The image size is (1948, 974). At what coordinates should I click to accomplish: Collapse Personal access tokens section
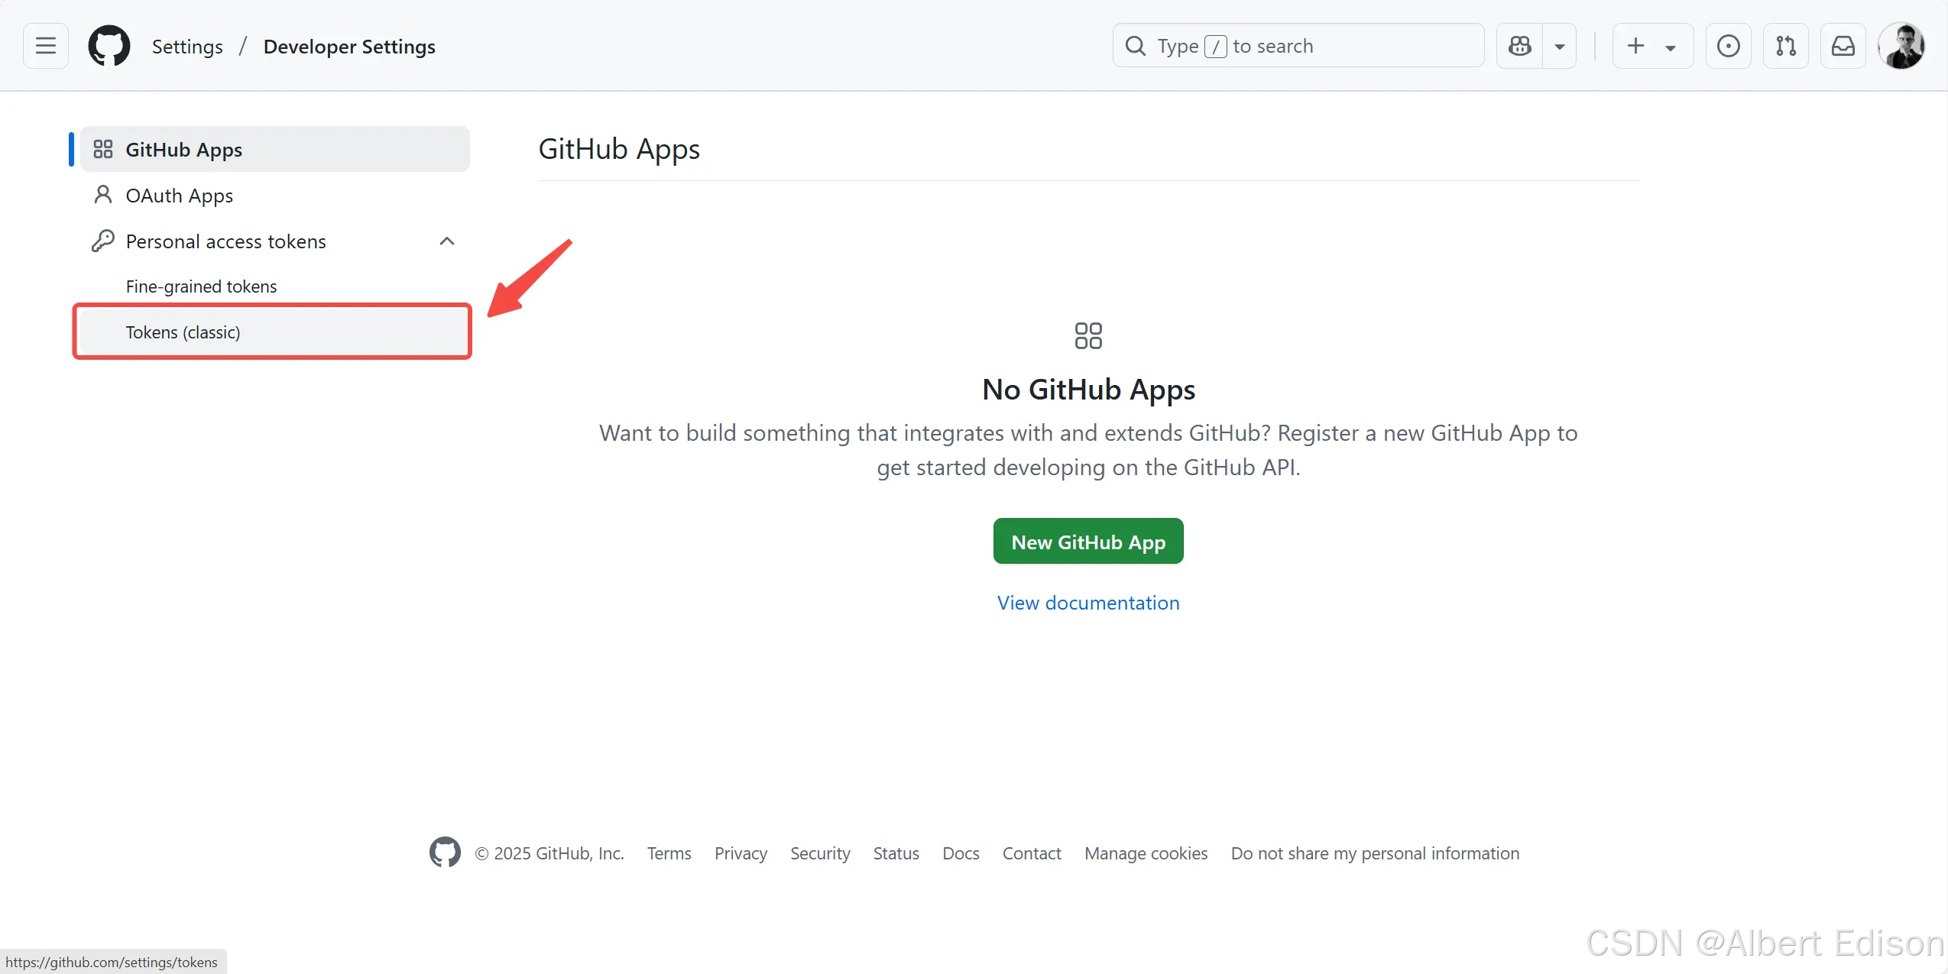[x=447, y=241]
